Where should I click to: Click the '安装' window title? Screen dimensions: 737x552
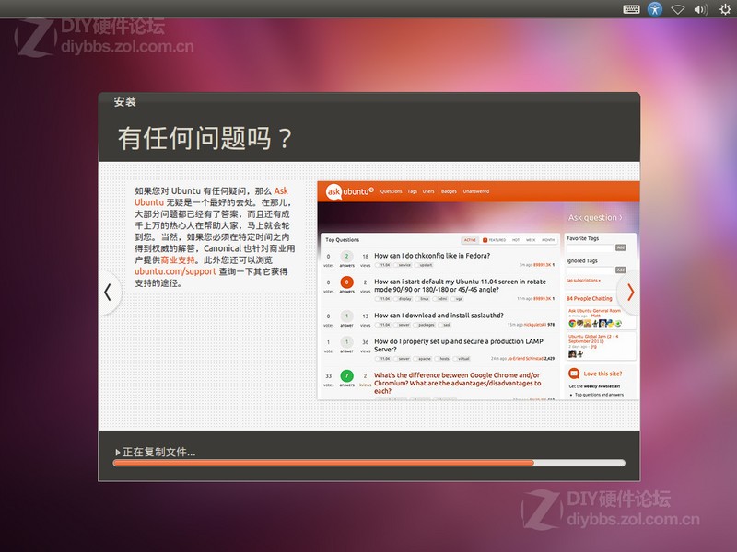tap(125, 102)
